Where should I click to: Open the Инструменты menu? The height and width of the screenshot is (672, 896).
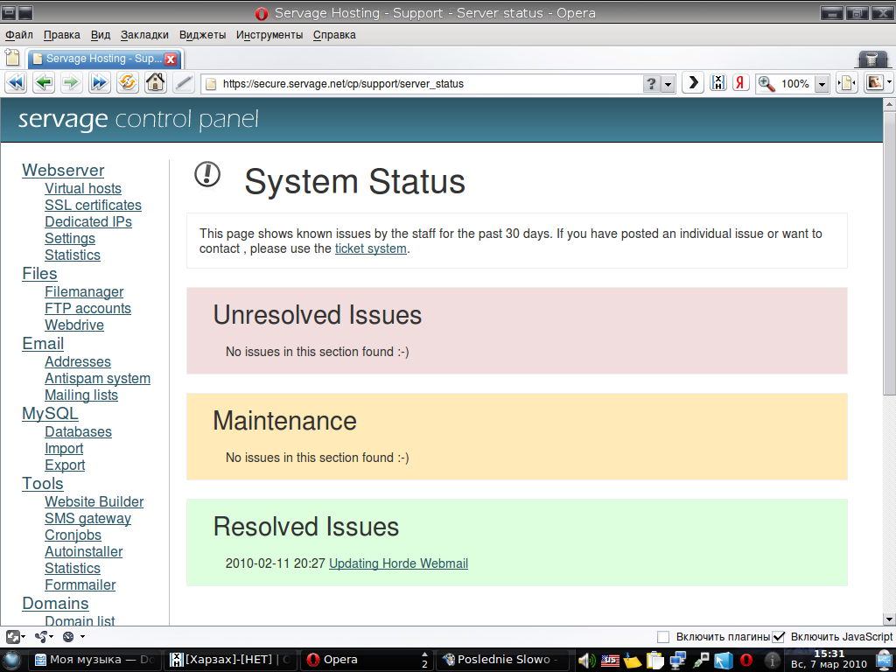pyautogui.click(x=269, y=35)
